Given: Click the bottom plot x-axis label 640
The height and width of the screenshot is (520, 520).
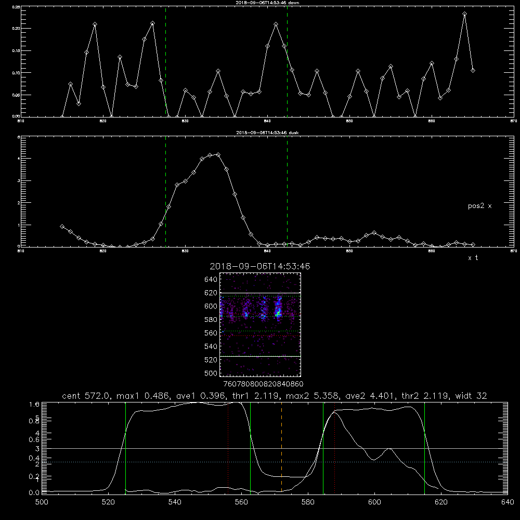Looking at the screenshot, I should (x=508, y=502).
